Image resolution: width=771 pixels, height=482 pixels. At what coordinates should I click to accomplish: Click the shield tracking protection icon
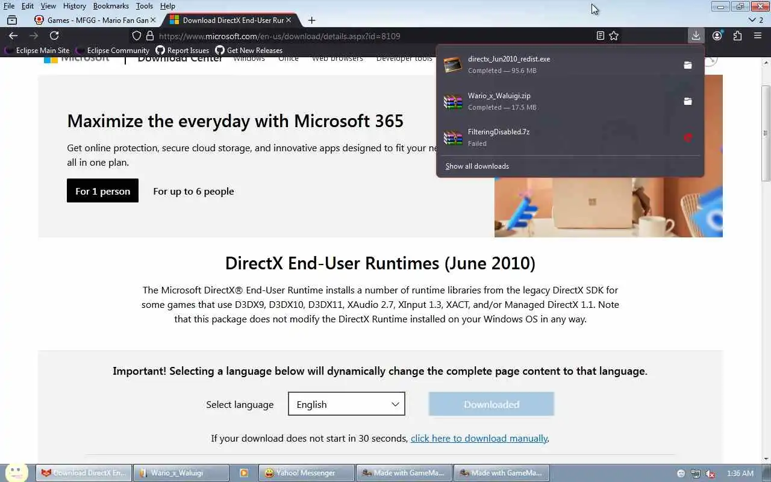(137, 36)
